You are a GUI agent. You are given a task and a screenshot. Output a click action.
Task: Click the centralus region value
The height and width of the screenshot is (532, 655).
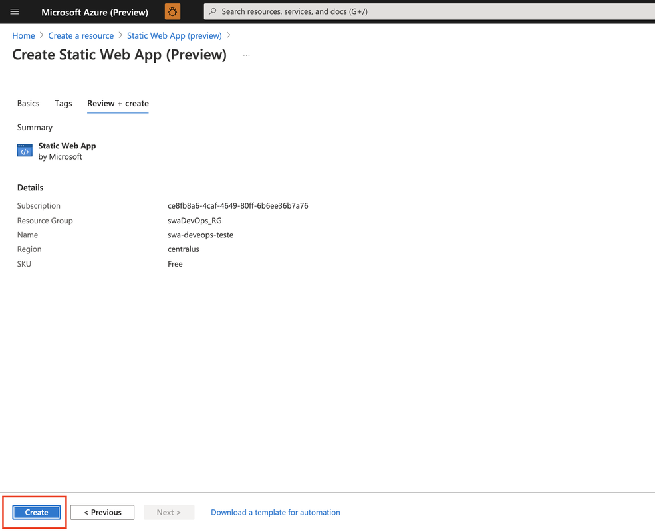coord(184,249)
